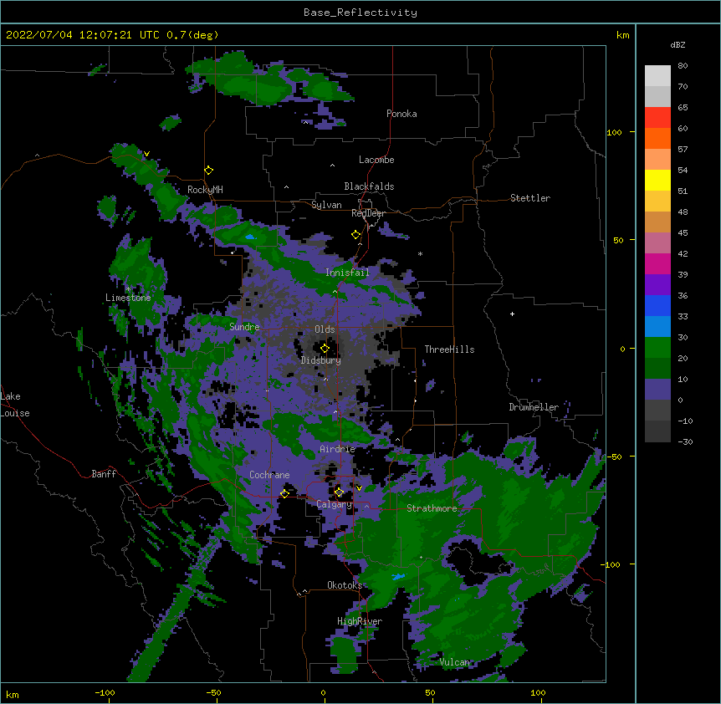Click the Sylvan label
The image size is (721, 704).
[x=326, y=205]
